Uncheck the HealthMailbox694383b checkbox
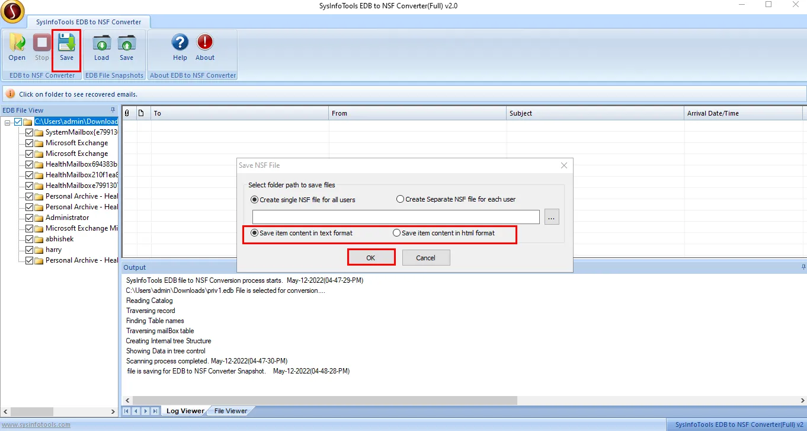This screenshot has width=807, height=431. pos(29,164)
